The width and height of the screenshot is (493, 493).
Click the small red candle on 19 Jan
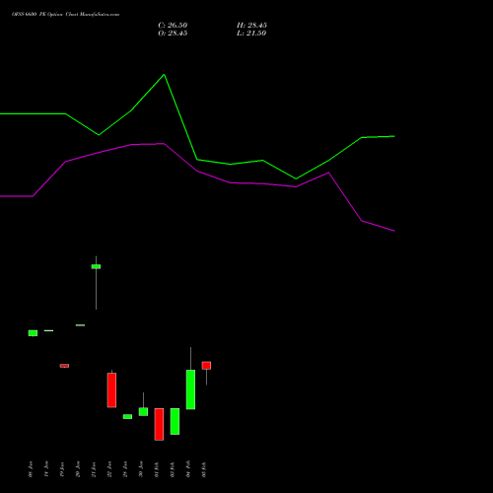pyautogui.click(x=64, y=366)
